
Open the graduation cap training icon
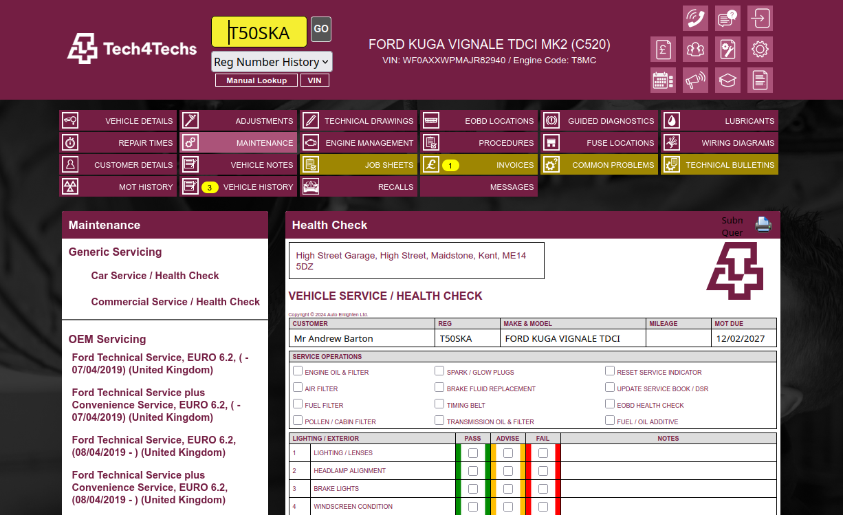click(727, 80)
